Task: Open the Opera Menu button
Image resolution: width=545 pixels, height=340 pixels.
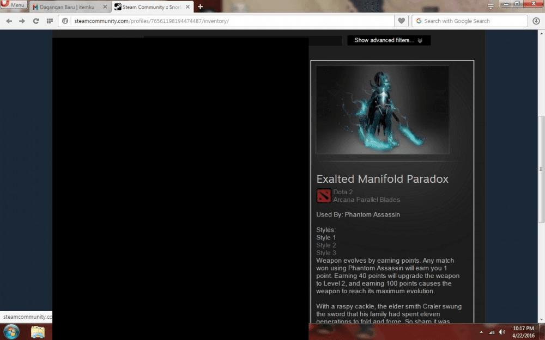Action: pos(13,5)
